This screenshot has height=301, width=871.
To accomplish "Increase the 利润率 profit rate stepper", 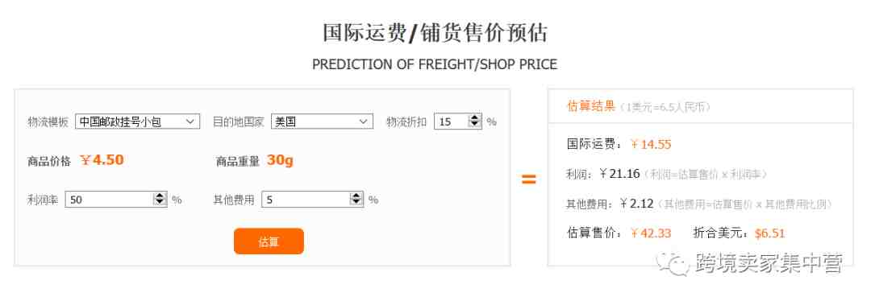I will click(160, 196).
